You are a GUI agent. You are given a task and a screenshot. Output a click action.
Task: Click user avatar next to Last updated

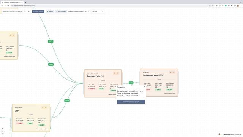[219, 134]
